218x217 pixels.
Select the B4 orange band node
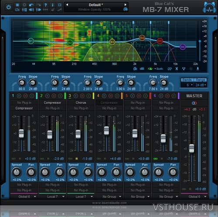point(142,38)
